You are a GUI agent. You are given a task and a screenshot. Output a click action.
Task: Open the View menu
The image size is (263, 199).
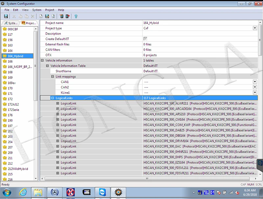25,10
